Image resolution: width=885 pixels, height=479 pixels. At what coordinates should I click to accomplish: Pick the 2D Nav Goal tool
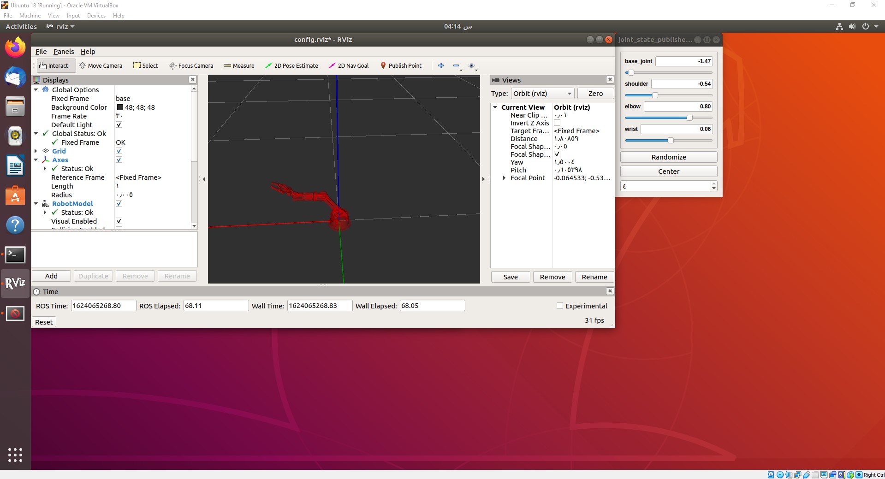(348, 65)
